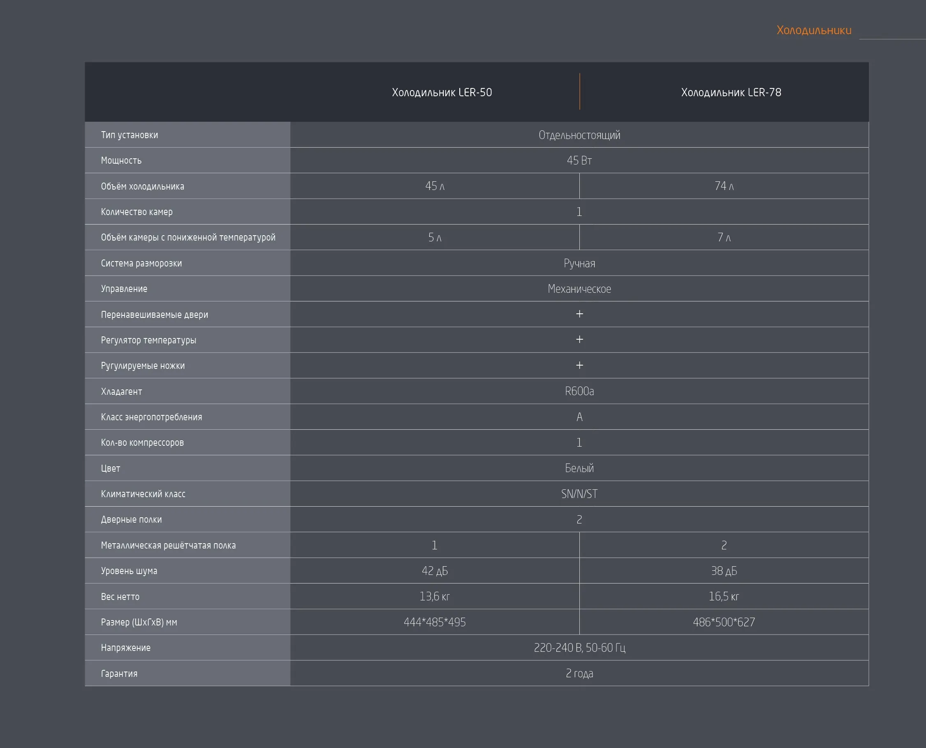The width and height of the screenshot is (926, 748).
Task: Click the 45 л volume value
Action: (434, 186)
